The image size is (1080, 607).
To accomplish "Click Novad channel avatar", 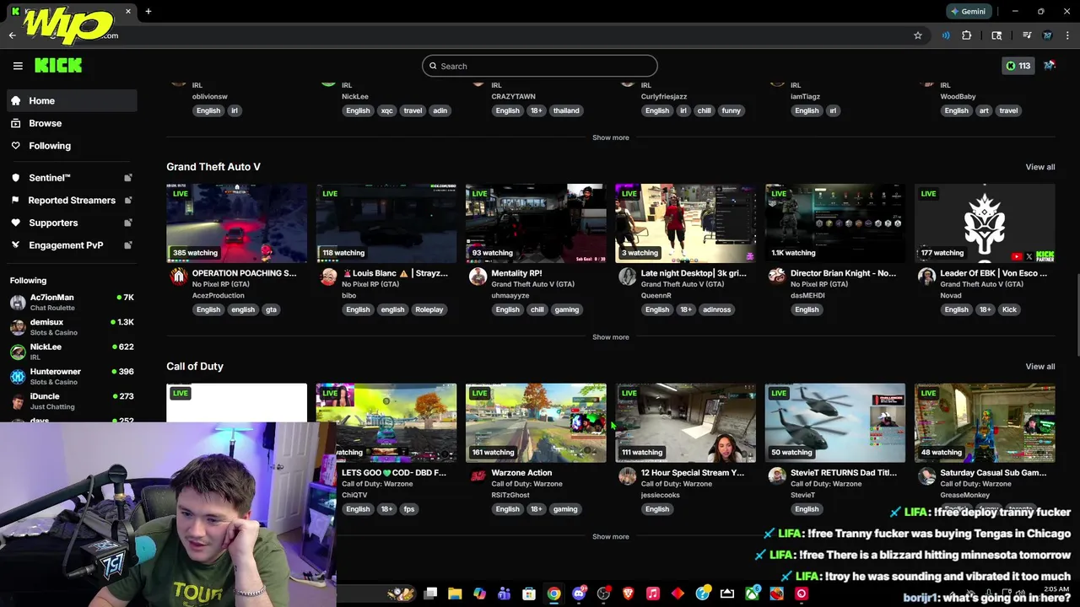I will click(x=926, y=277).
